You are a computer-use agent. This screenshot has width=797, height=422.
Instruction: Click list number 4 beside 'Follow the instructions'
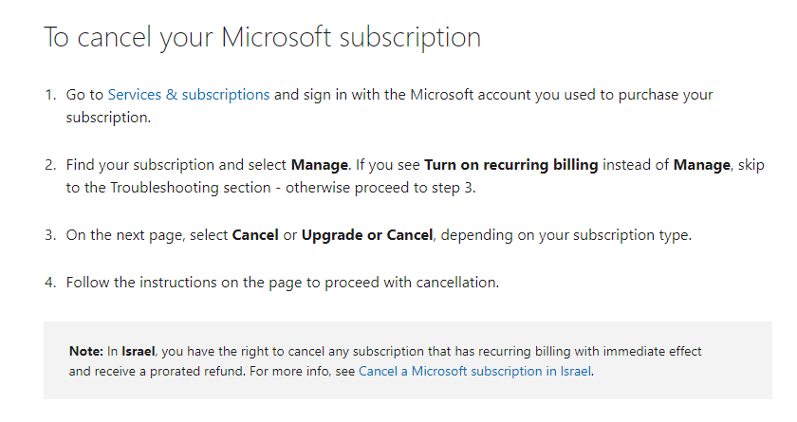pyautogui.click(x=49, y=283)
